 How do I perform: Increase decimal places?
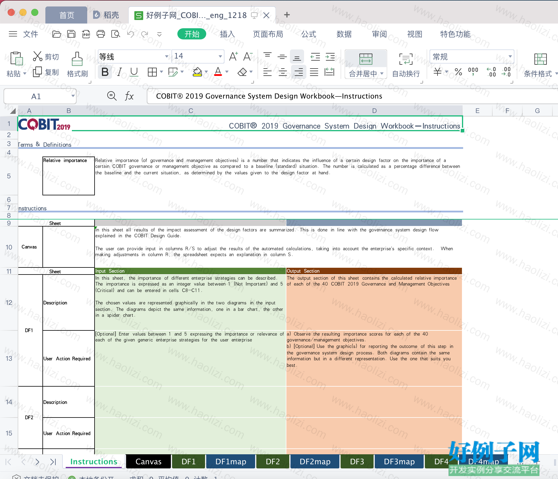tap(491, 72)
